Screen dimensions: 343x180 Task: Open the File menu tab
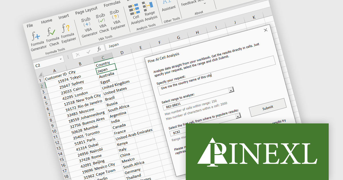30,26
